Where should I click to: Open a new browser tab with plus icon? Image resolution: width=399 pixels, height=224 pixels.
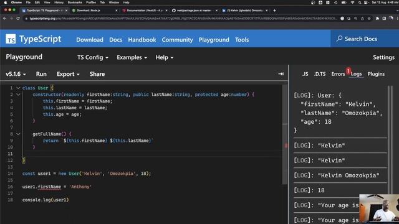pos(274,11)
